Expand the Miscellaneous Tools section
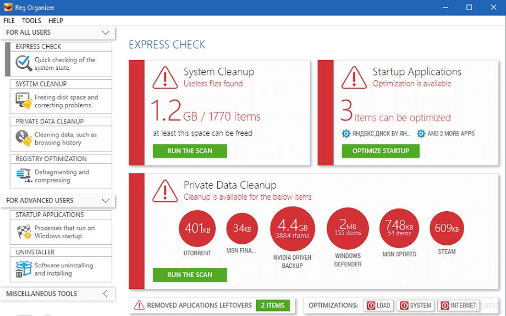 point(106,294)
